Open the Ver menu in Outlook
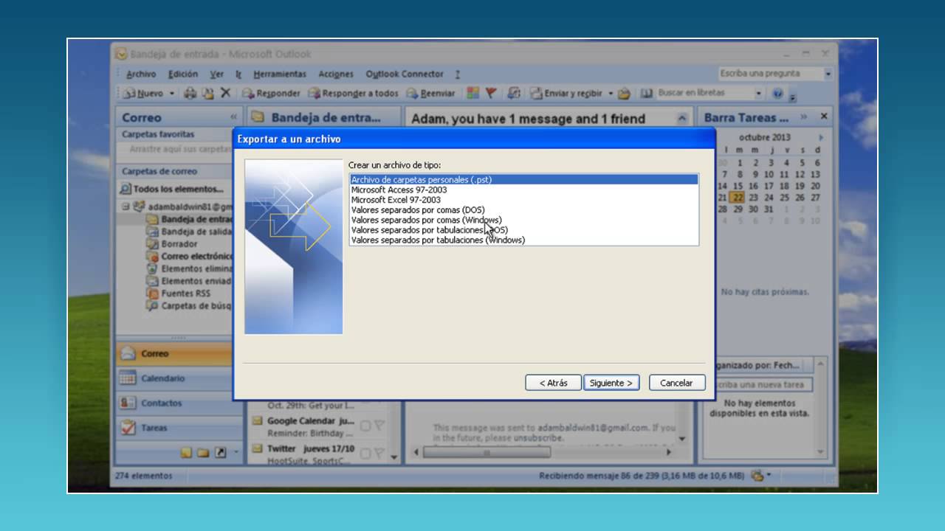Image resolution: width=945 pixels, height=531 pixels. [217, 74]
